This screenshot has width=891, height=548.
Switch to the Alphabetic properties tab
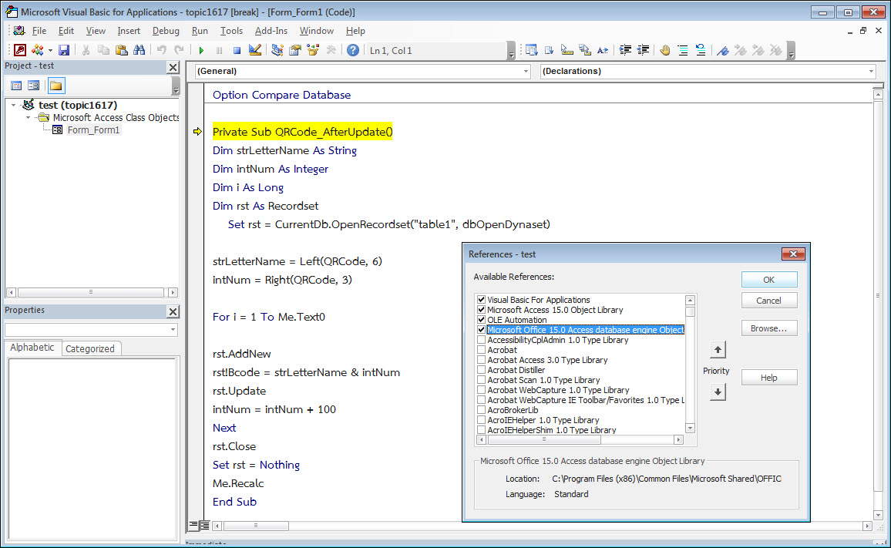point(32,348)
